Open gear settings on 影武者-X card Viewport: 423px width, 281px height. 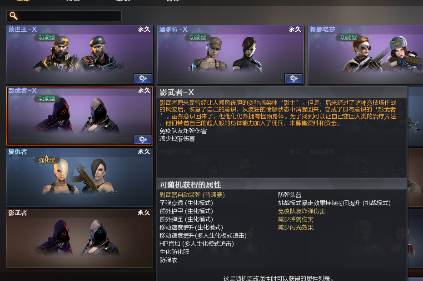(x=143, y=140)
